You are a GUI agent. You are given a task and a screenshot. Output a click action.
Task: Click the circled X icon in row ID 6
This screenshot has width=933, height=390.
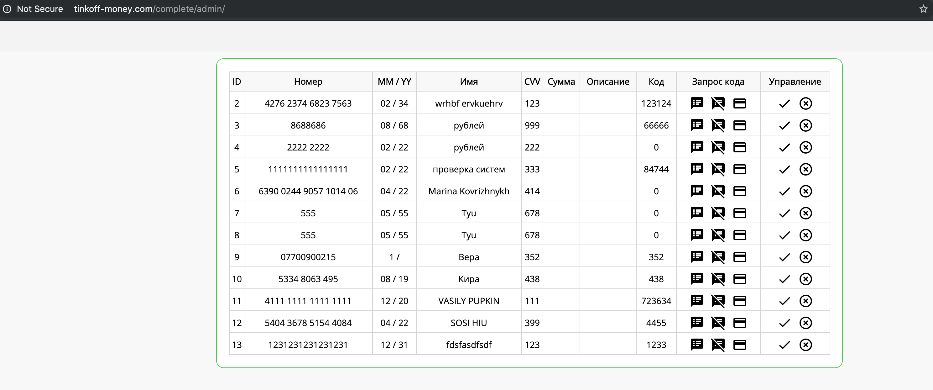pos(805,191)
